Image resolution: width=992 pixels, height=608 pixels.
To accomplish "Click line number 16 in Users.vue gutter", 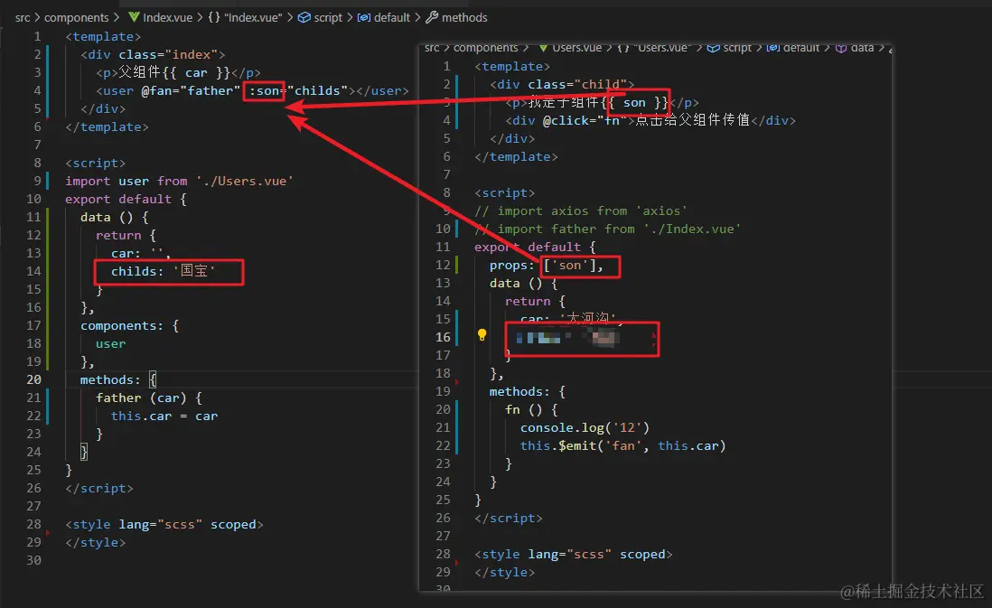I will pos(443,337).
